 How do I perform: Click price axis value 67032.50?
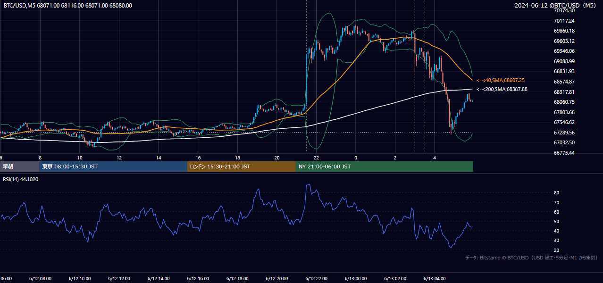coord(564,142)
